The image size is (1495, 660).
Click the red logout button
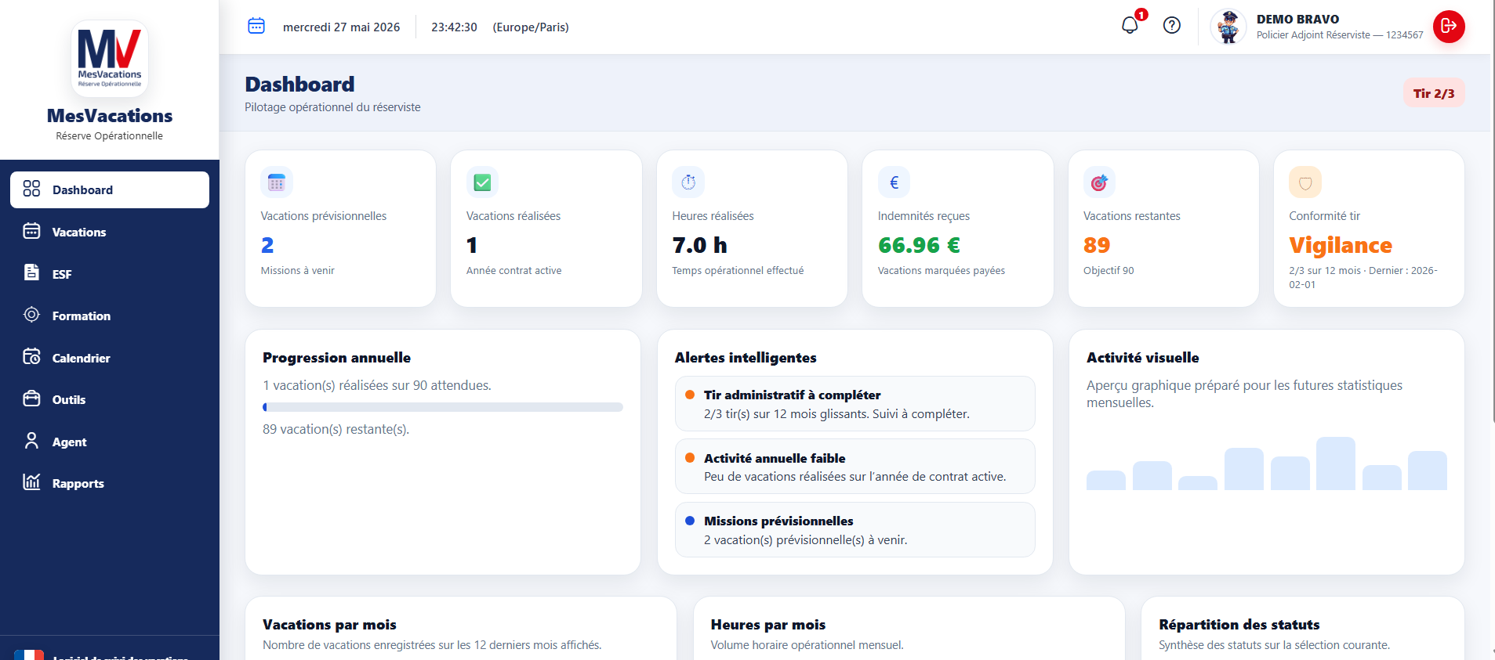point(1449,26)
